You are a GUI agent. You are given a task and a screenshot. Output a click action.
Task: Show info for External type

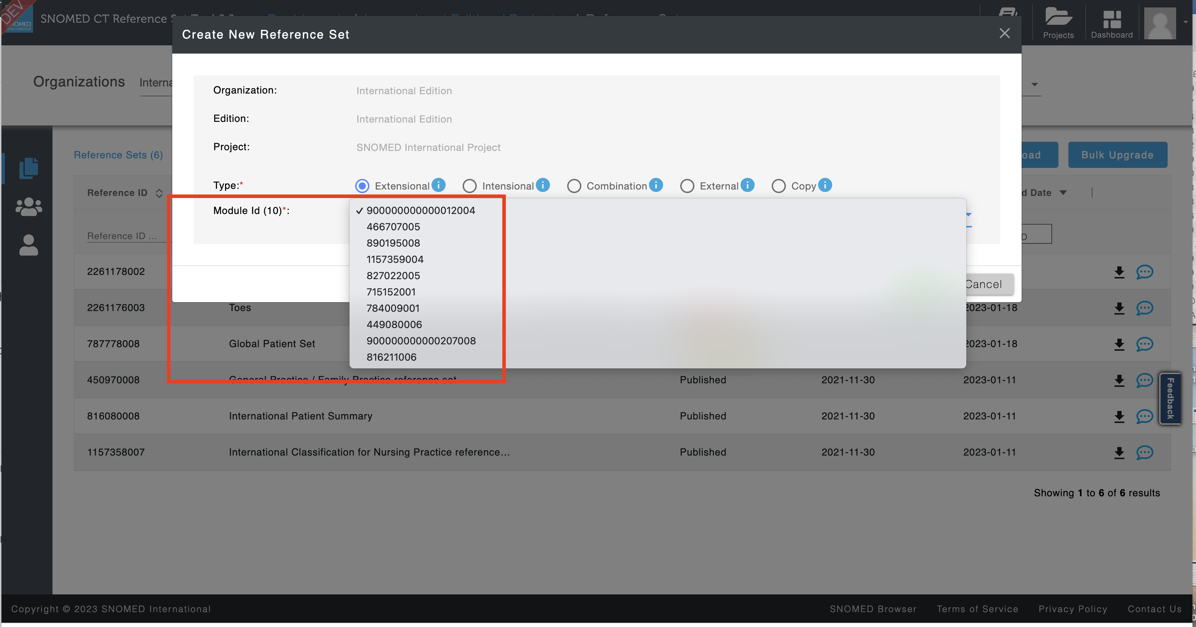click(x=747, y=185)
